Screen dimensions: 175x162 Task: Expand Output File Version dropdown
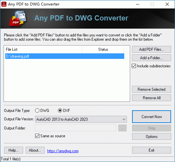81,119
